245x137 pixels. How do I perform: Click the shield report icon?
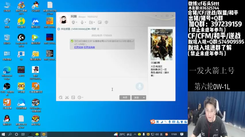point(106,22)
